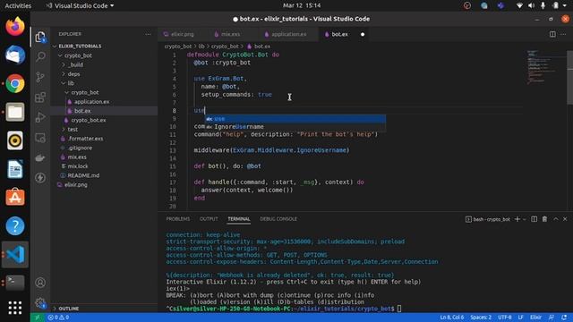Kill terminal with trash icon
Viewport: 573px width, 322px height.
pyautogui.click(x=544, y=219)
